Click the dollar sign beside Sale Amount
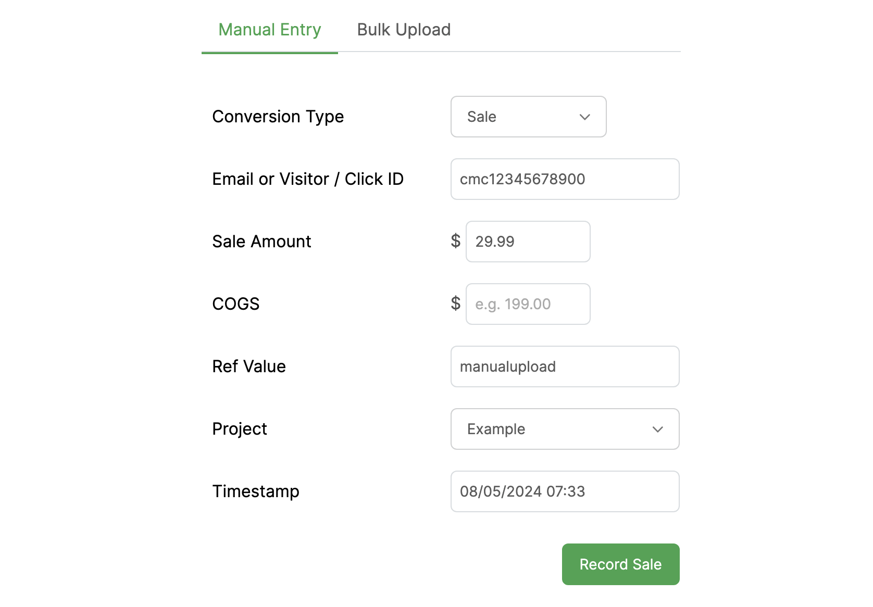873x607 pixels. tap(456, 241)
